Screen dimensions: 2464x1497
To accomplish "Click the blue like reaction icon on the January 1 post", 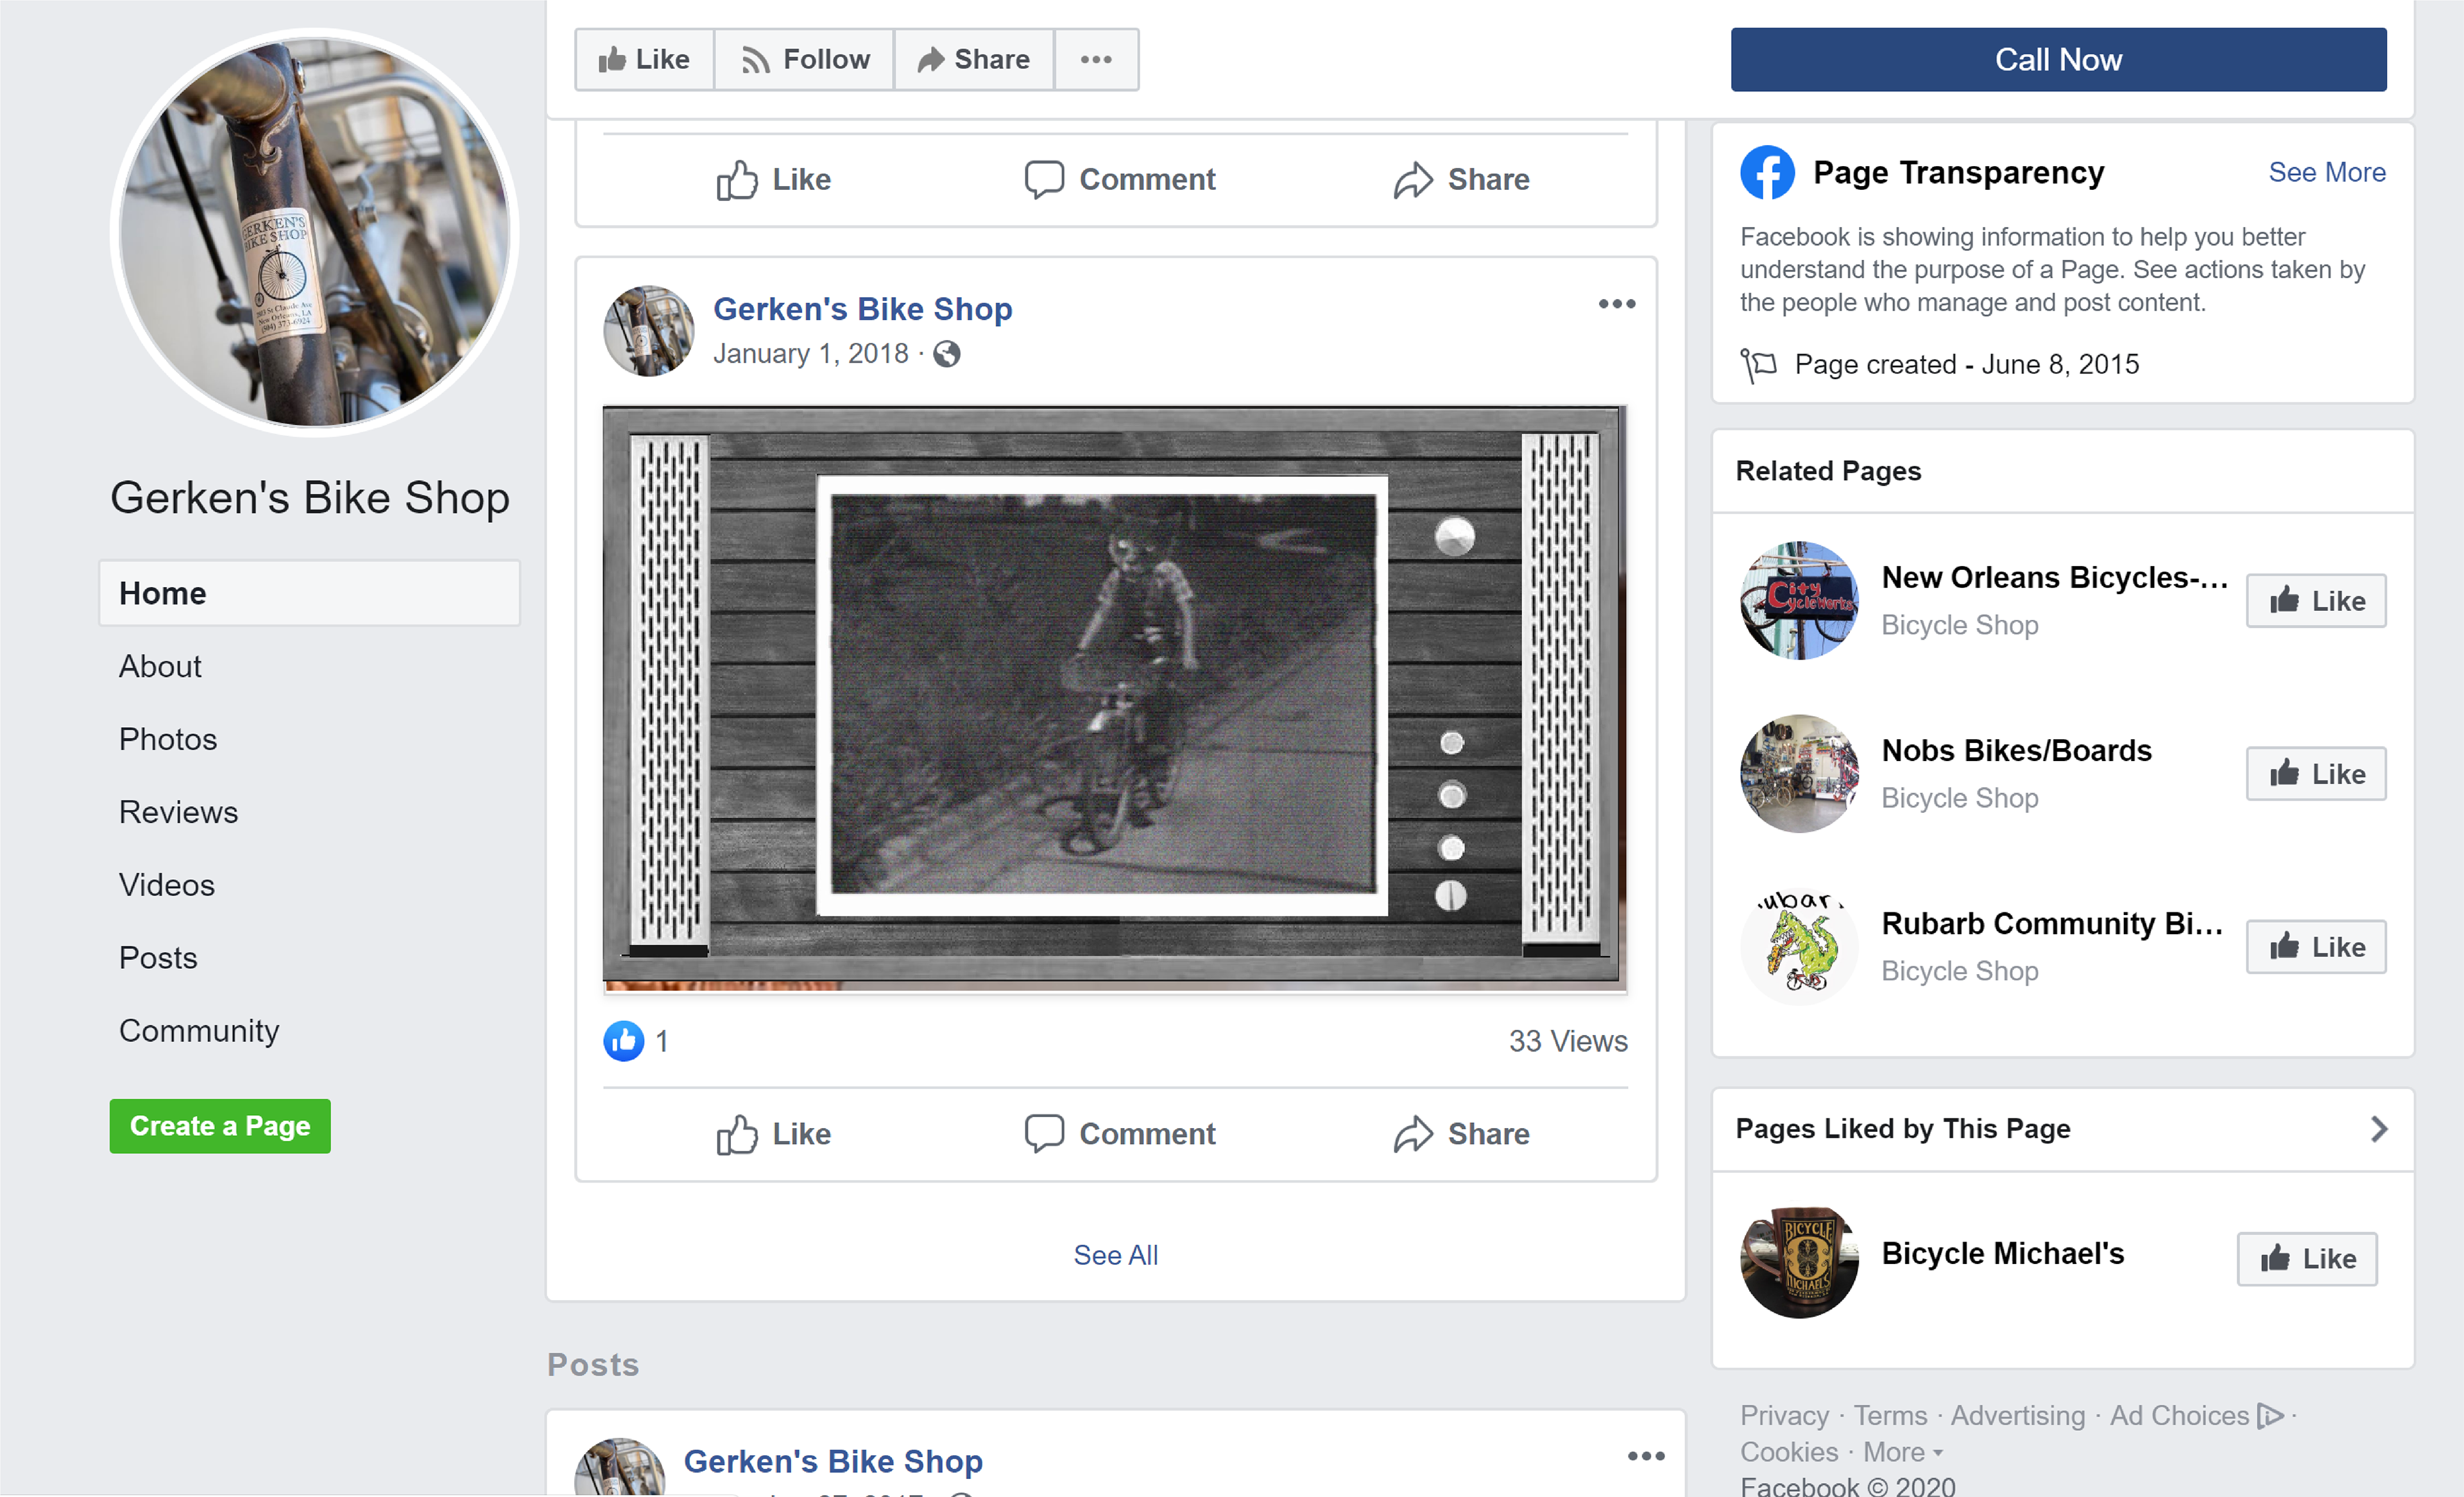I will pos(623,1041).
